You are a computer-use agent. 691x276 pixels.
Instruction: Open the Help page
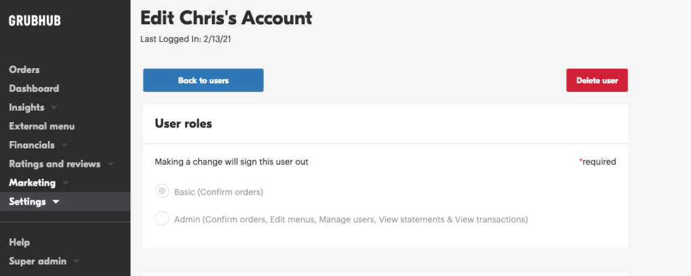[x=20, y=242]
